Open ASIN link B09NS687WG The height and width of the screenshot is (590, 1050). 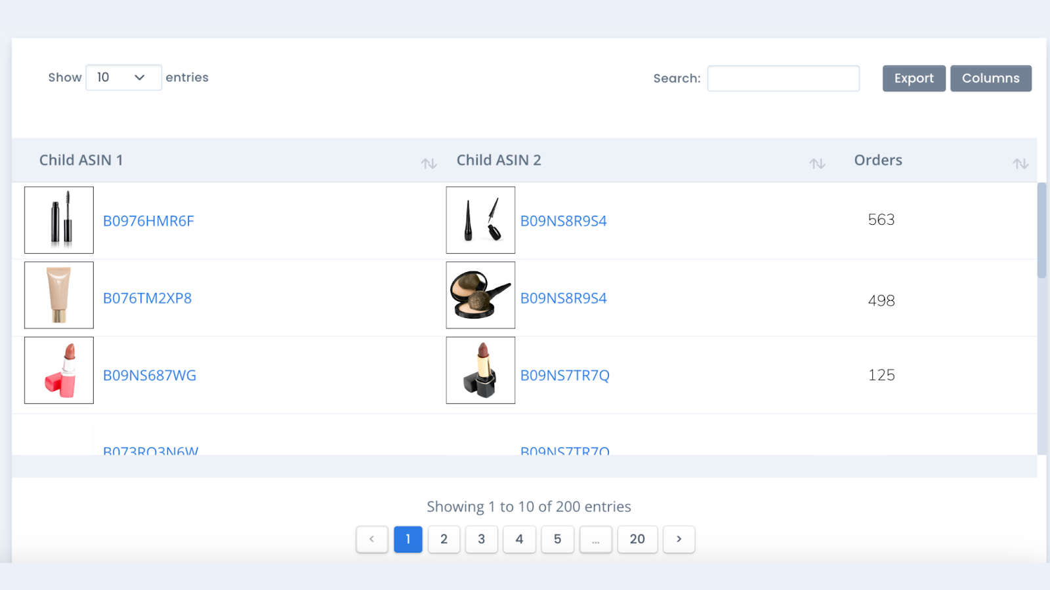click(150, 376)
